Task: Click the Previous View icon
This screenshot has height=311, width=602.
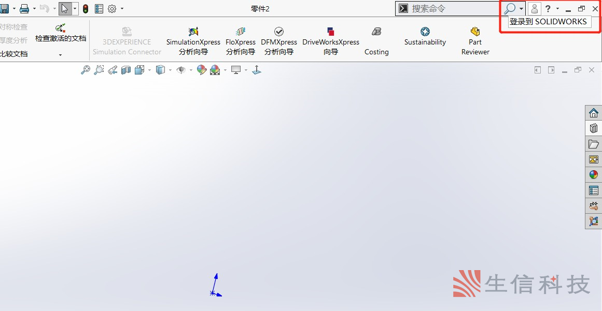Action: click(x=113, y=70)
